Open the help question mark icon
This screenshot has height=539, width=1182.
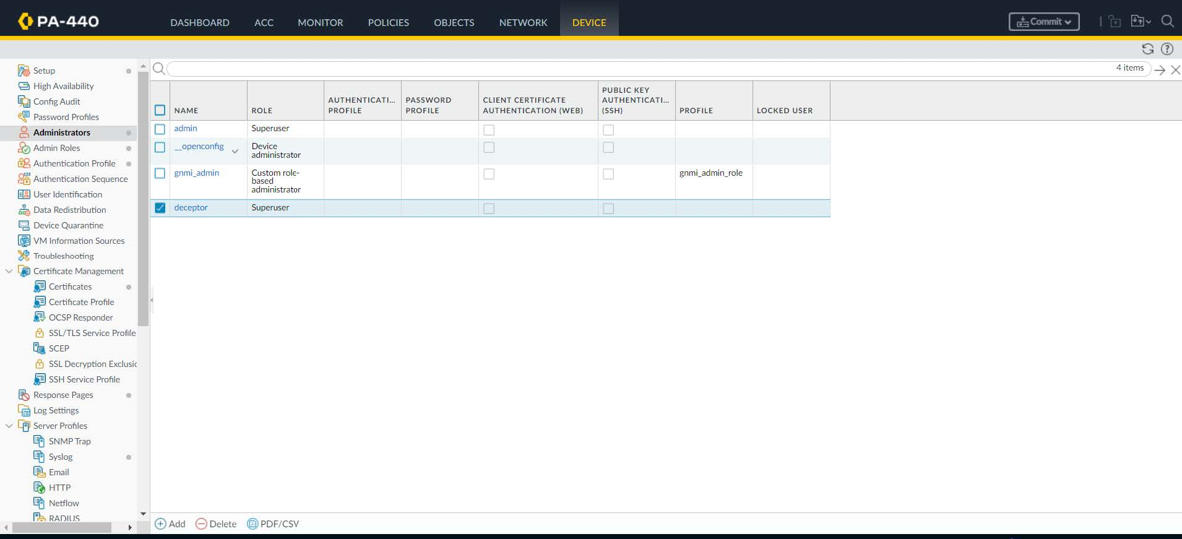1167,49
